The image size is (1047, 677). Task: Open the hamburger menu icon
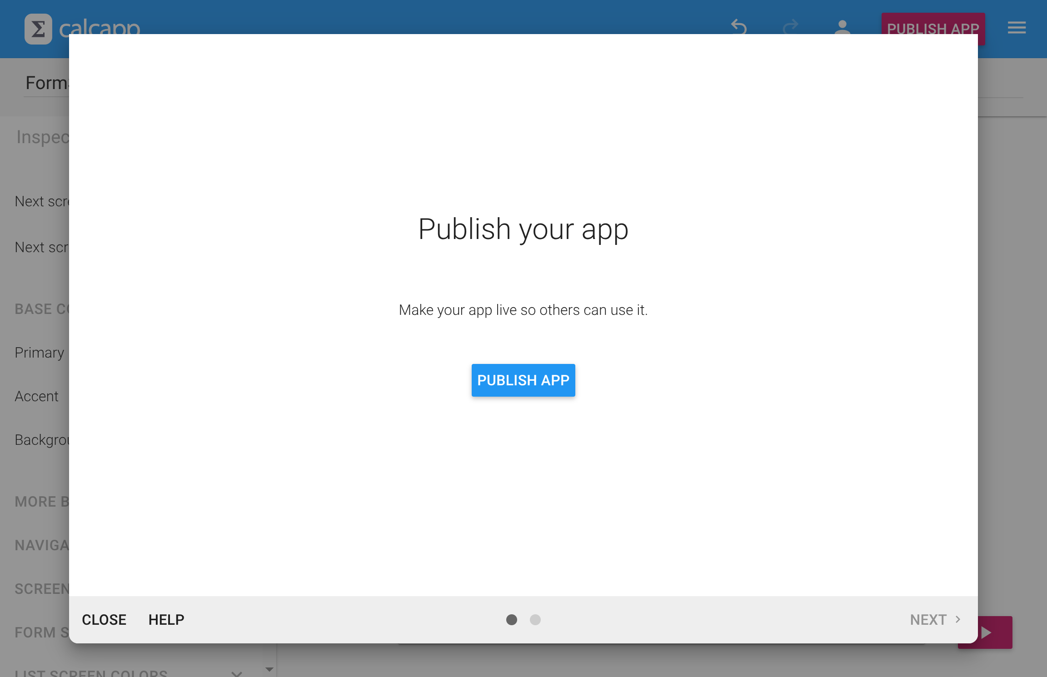point(1017,28)
